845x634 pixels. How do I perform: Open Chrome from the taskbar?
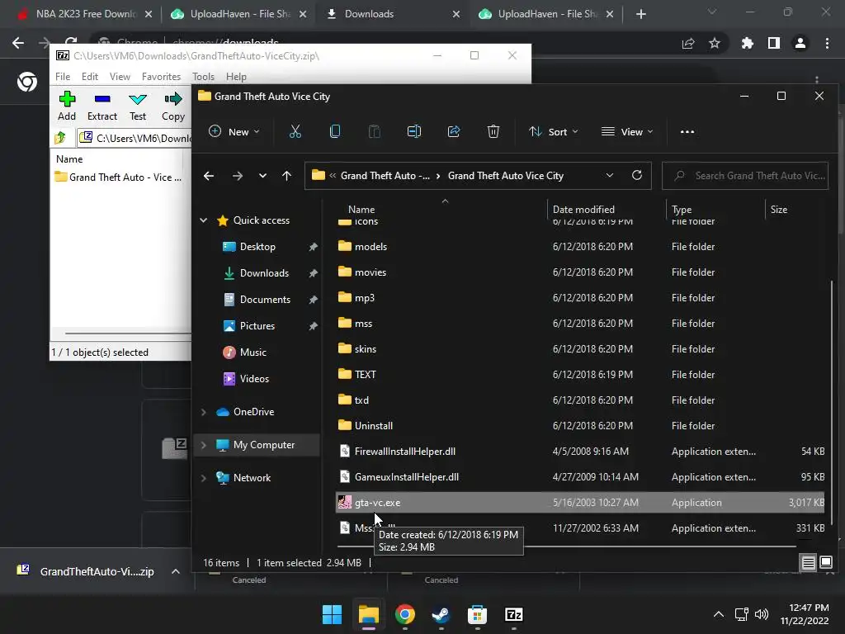point(404,614)
